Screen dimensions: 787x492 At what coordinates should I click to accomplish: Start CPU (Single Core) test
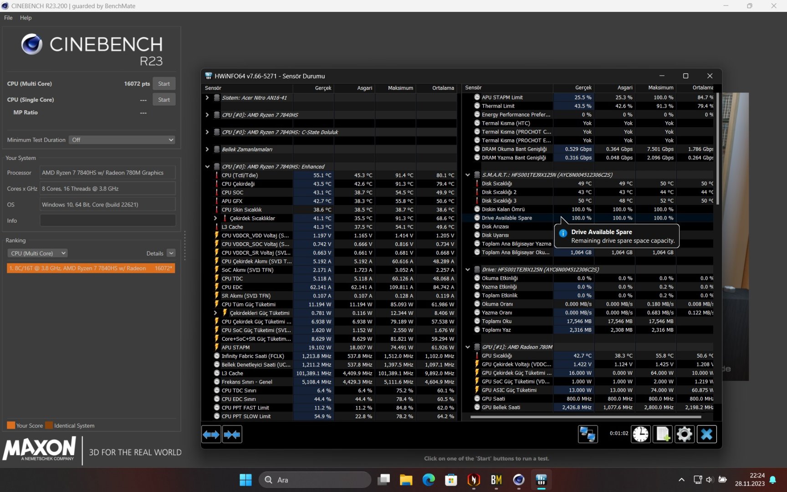click(x=164, y=100)
